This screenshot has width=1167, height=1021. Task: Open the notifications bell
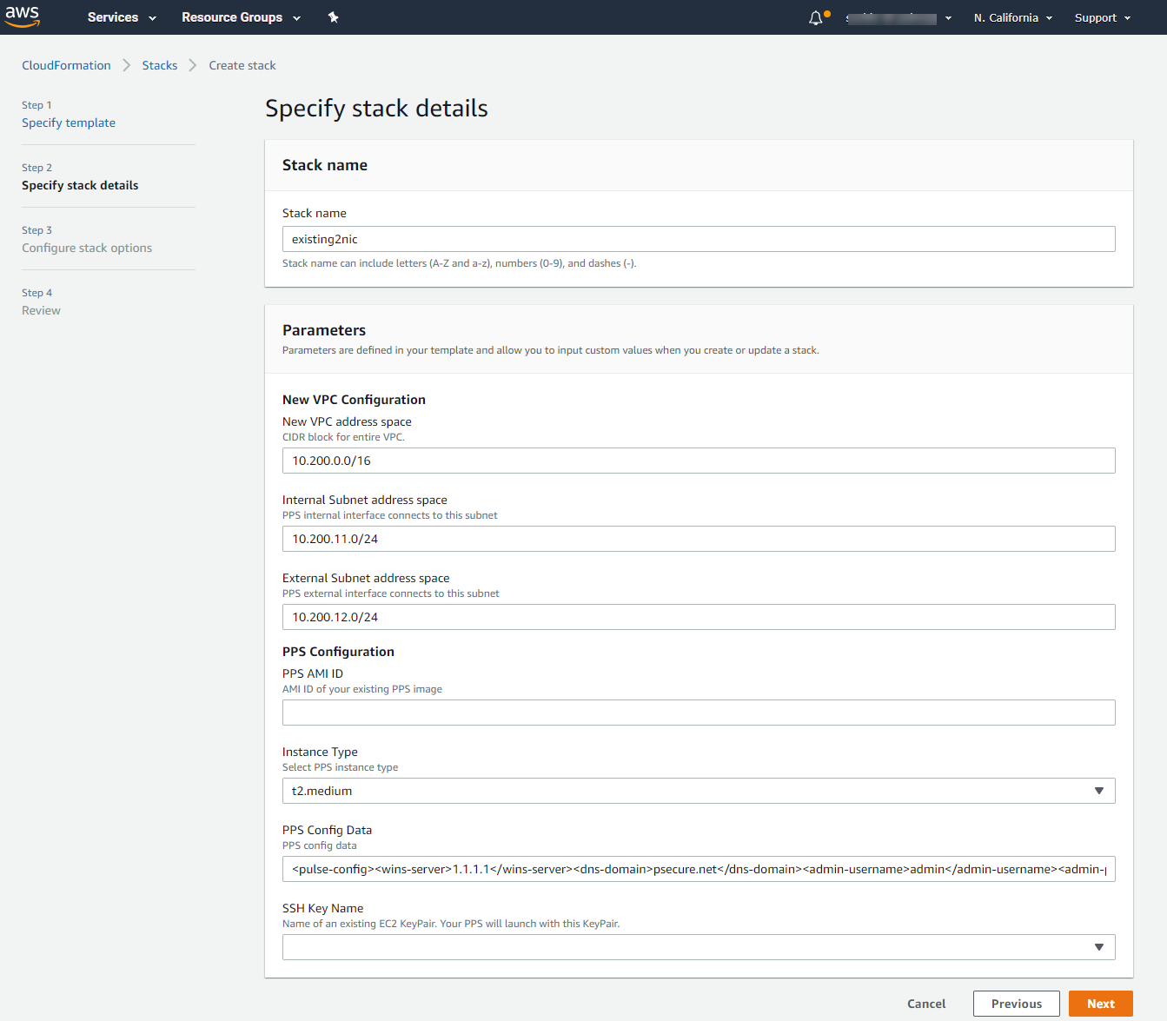(x=814, y=17)
